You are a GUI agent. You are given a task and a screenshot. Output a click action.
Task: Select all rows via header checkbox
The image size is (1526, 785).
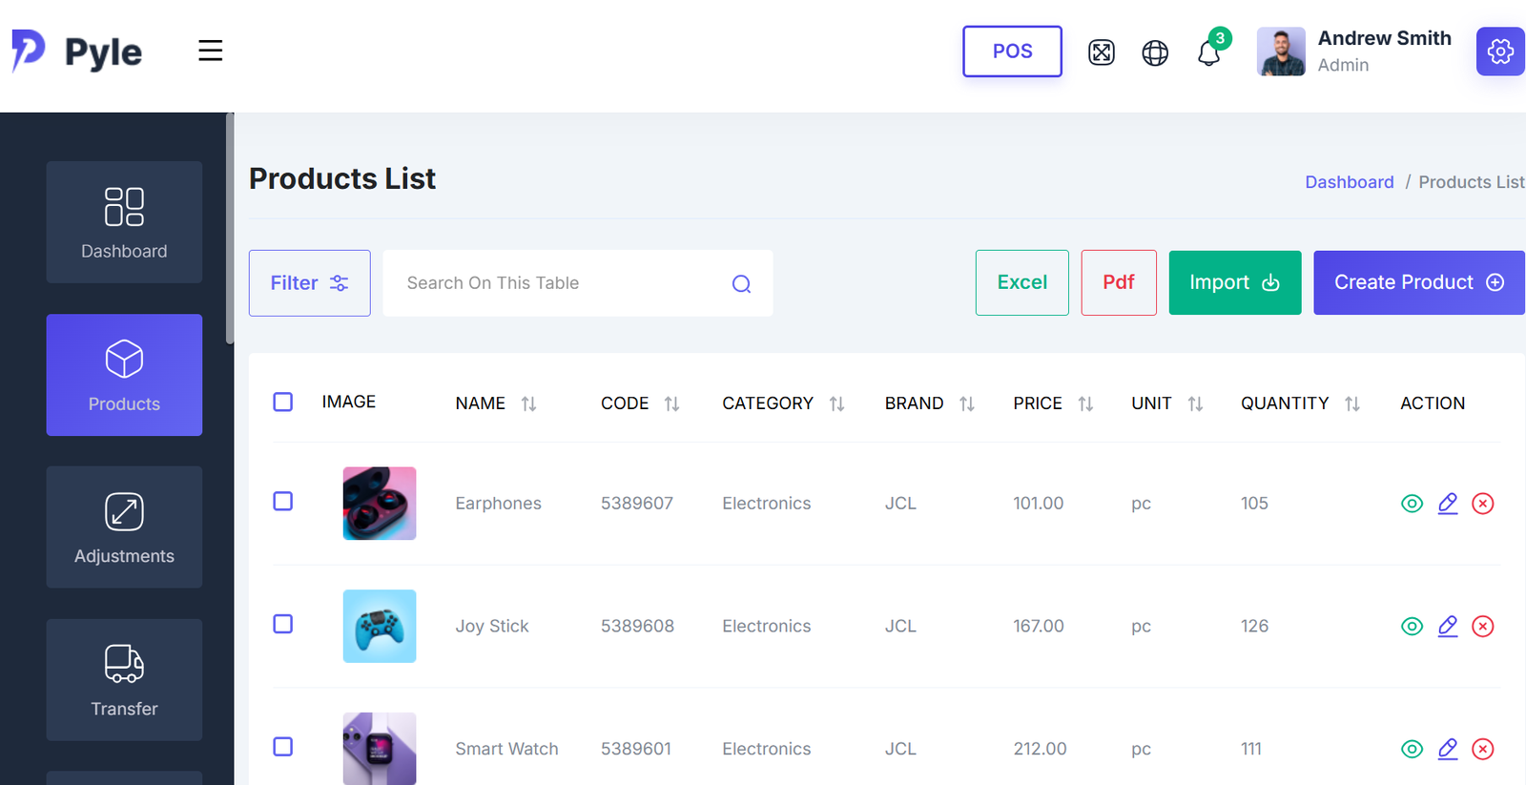283,402
